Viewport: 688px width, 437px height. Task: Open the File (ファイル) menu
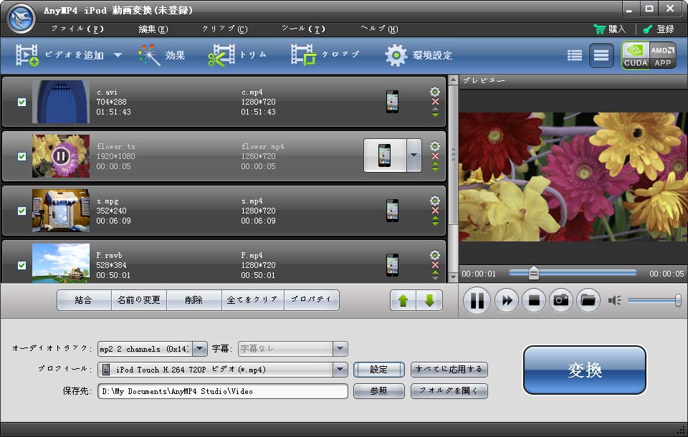point(77,29)
